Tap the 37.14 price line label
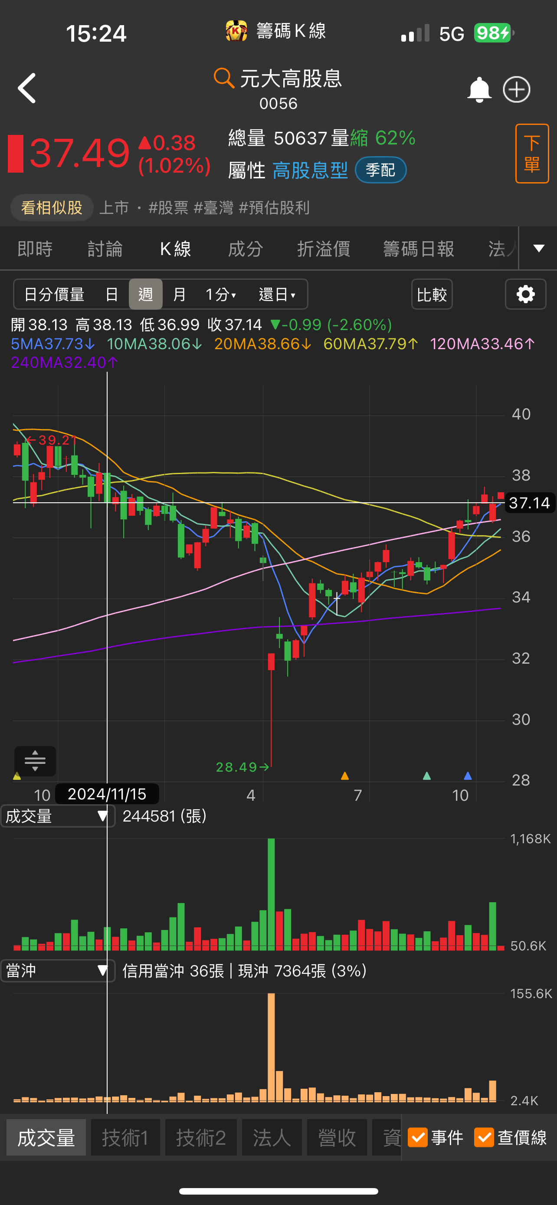Screen dimensions: 557x1205 coord(529,503)
